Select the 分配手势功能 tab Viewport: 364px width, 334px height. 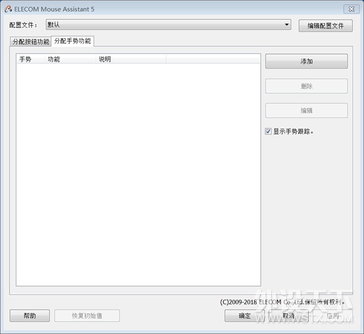click(x=72, y=41)
